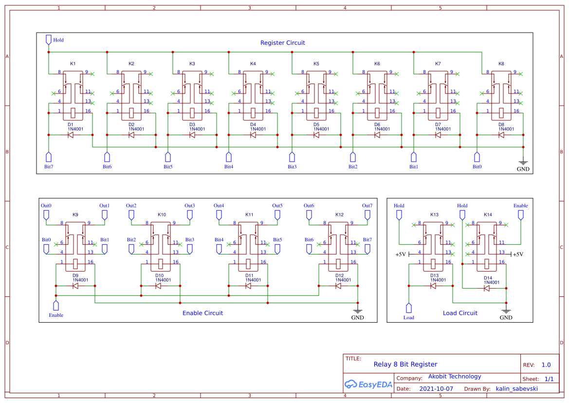Click the Register Circuit heading label
The width and height of the screenshot is (569, 403).
(282, 43)
